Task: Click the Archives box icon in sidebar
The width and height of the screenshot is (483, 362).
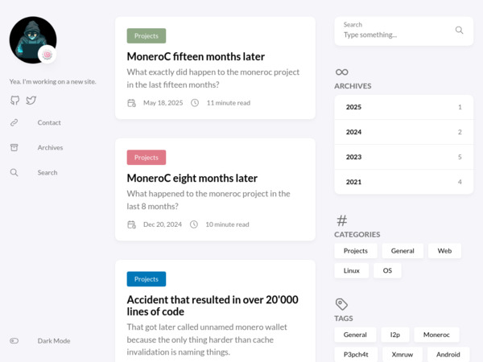Action: (x=14, y=147)
